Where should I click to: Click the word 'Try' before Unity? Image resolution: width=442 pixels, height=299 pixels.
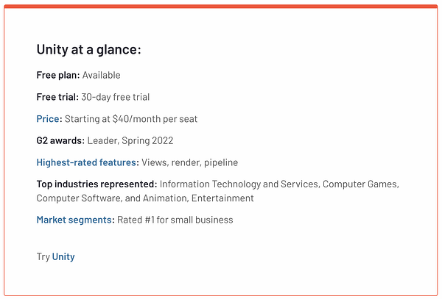pos(43,257)
